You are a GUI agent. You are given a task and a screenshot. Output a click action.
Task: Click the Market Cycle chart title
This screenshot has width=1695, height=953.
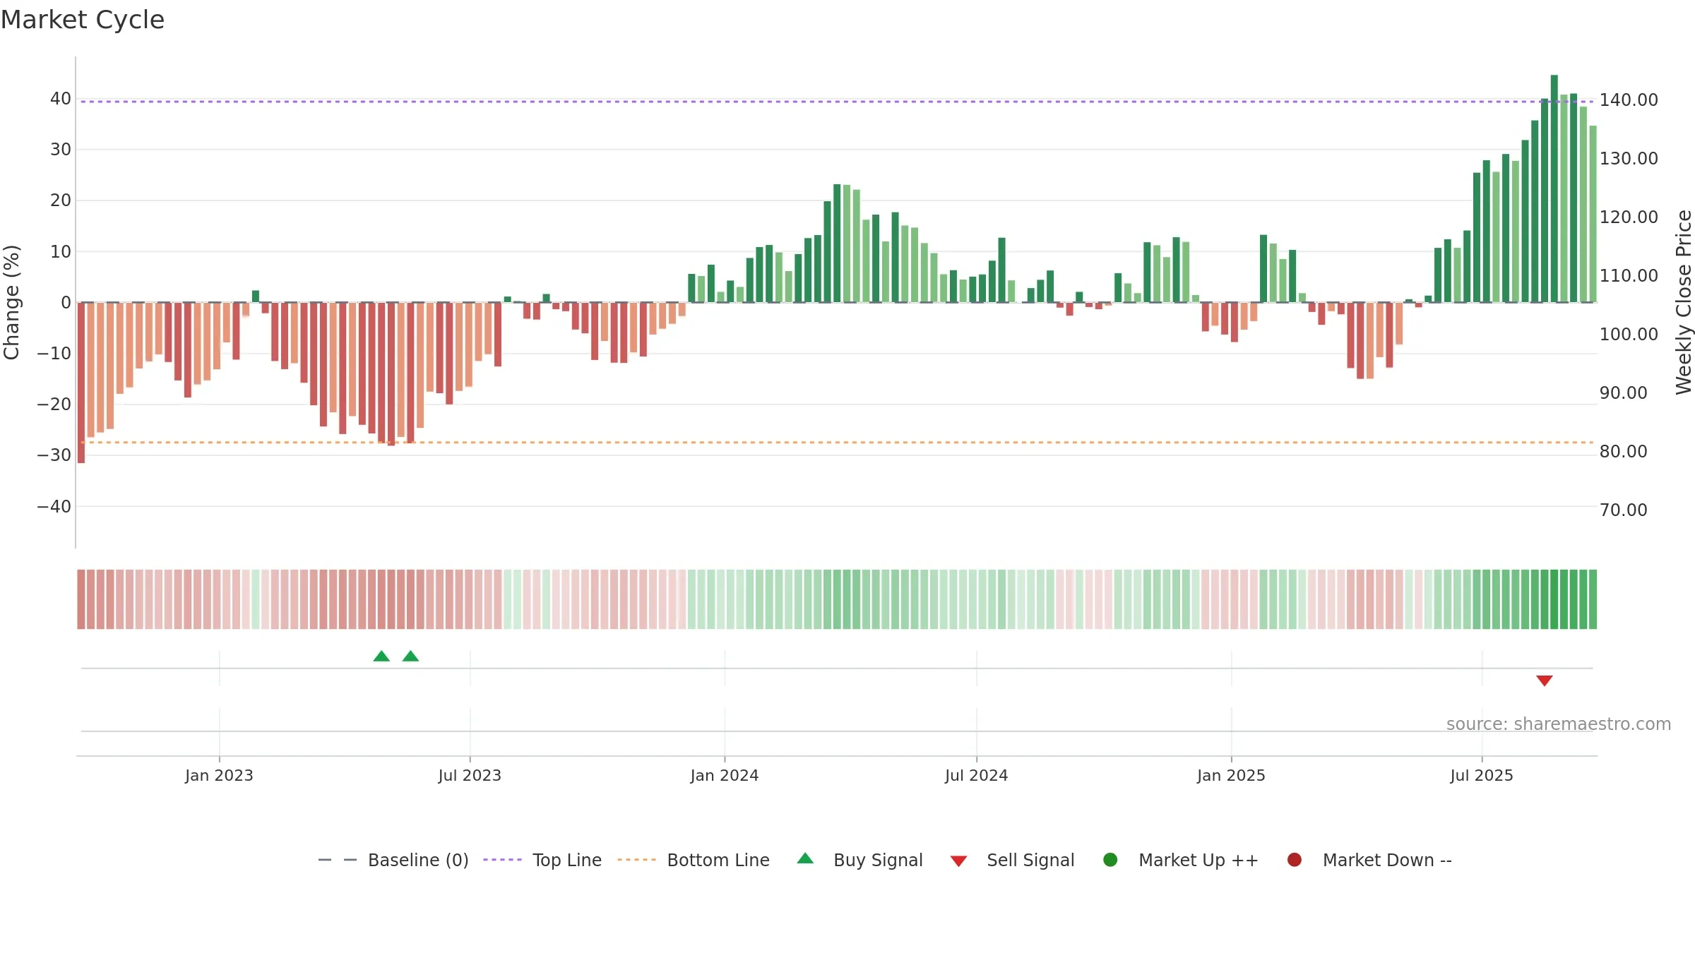pyautogui.click(x=83, y=20)
